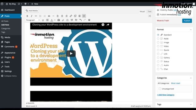
Task: Toggle the toolbar kitchen sink
Action: pos(84,16)
